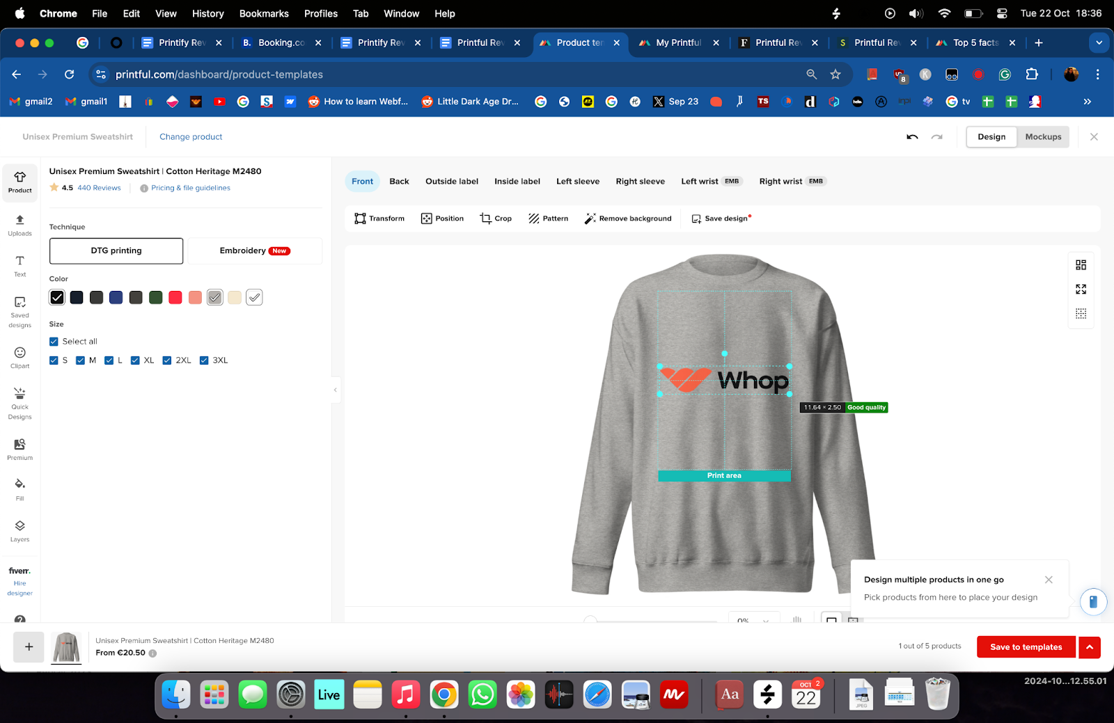Toggle the Select all sizes checkbox
1114x723 pixels.
[x=54, y=341]
